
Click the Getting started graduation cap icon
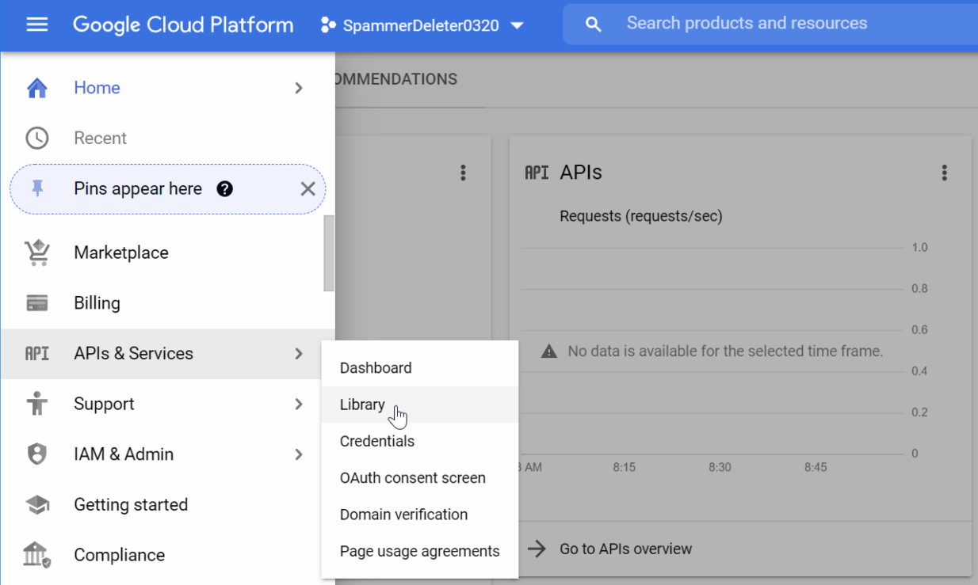37,505
